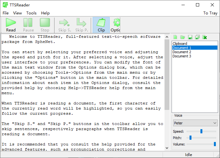
Task: Create a new document with the blank page icon
Action: [x=175, y=37]
